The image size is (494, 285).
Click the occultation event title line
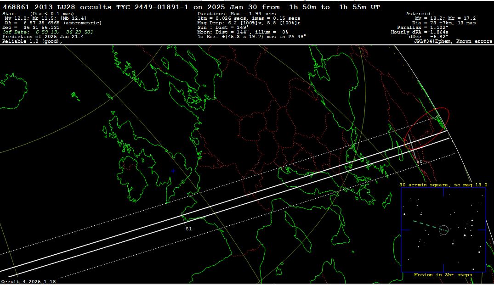pyautogui.click(x=191, y=7)
